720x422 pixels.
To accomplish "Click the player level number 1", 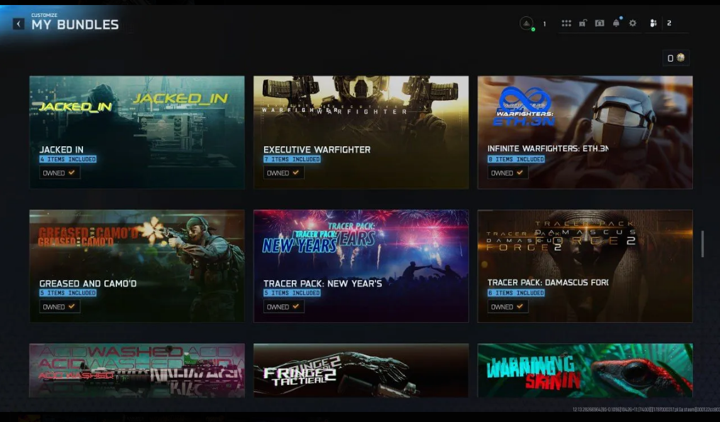I will pyautogui.click(x=545, y=24).
